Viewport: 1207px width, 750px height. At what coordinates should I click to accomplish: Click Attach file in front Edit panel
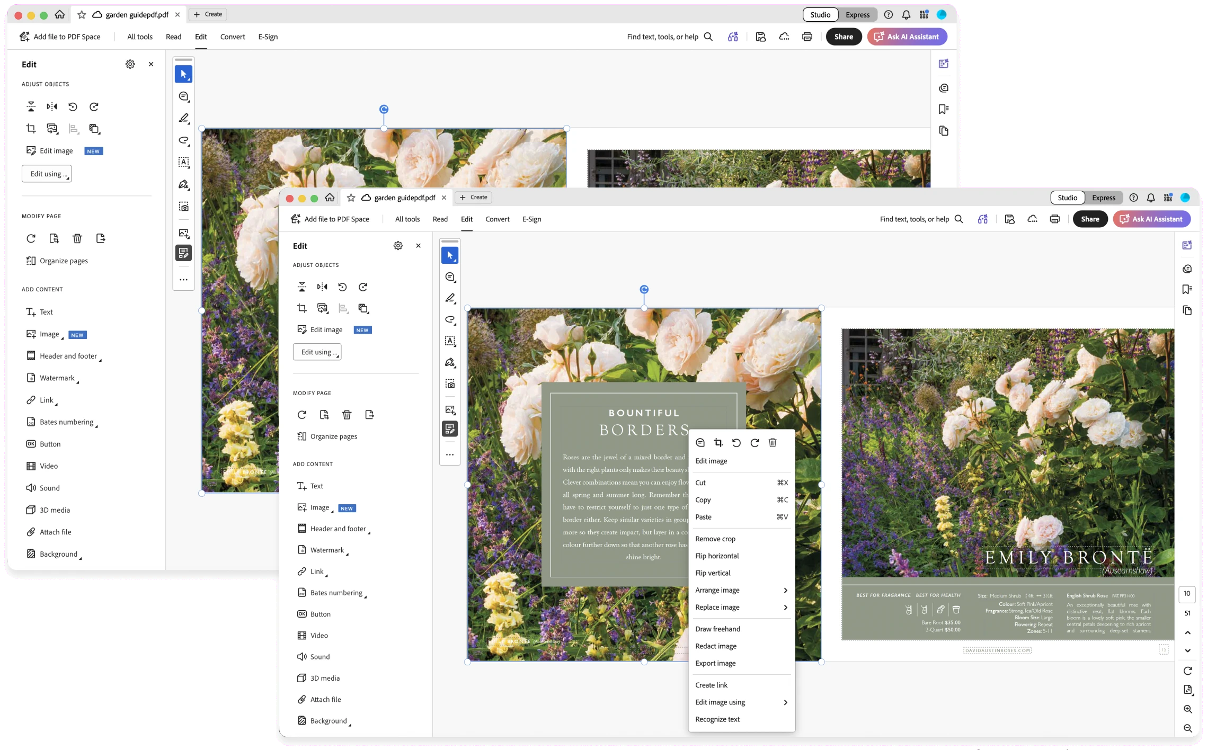pyautogui.click(x=319, y=700)
